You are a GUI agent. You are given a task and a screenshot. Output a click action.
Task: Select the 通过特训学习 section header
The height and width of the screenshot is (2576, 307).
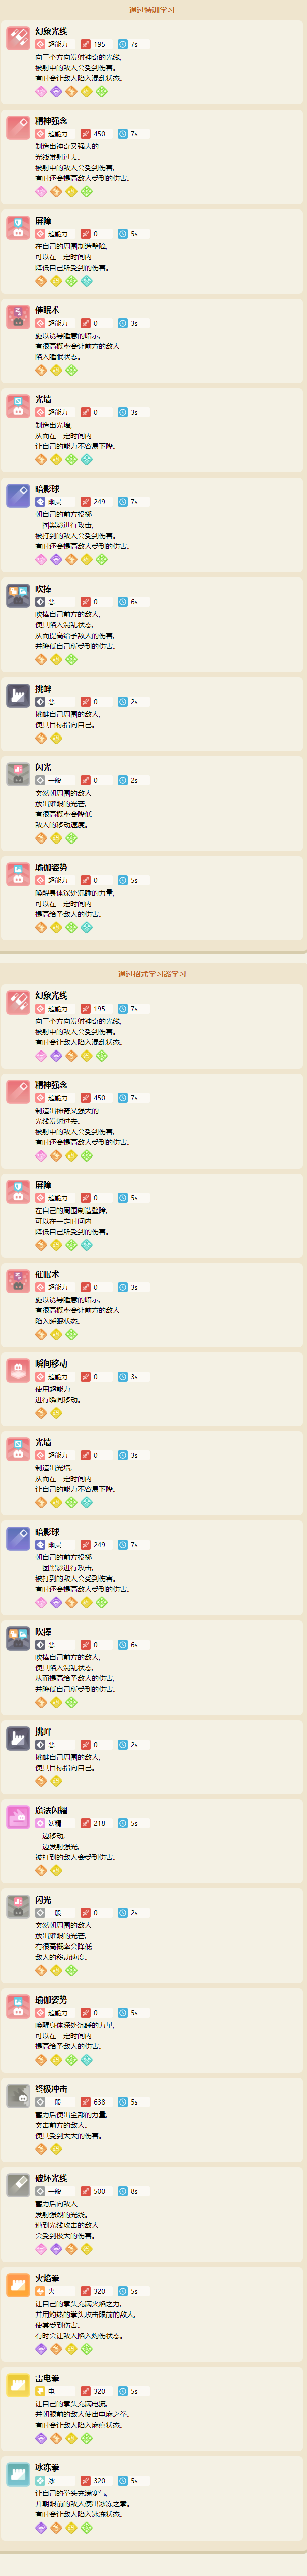[x=152, y=10]
